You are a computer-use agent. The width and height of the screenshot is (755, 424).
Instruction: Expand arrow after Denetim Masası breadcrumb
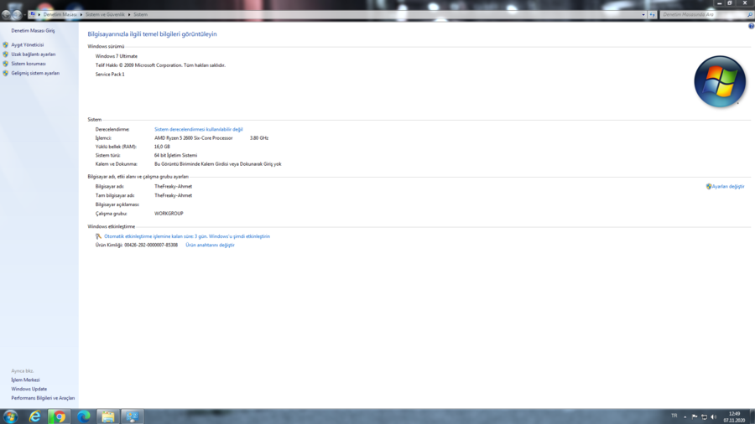[x=81, y=14]
